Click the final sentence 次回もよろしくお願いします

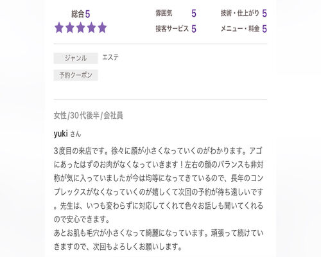coord(137,247)
